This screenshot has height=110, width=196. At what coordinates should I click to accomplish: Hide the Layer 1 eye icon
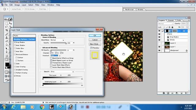click(159, 47)
